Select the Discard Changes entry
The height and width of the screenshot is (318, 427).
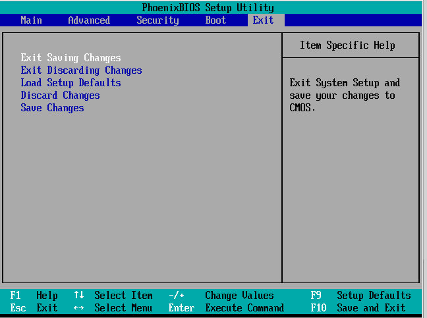tap(60, 95)
